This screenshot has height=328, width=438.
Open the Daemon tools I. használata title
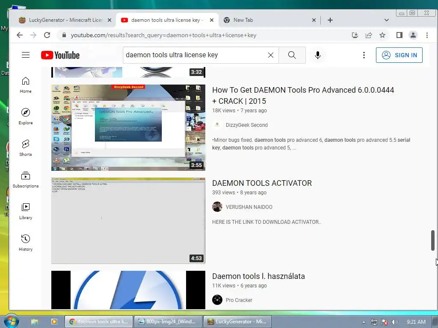click(x=258, y=276)
